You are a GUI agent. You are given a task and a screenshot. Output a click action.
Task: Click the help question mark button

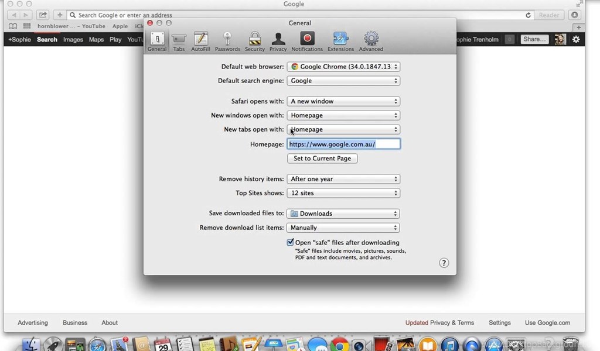[444, 263]
